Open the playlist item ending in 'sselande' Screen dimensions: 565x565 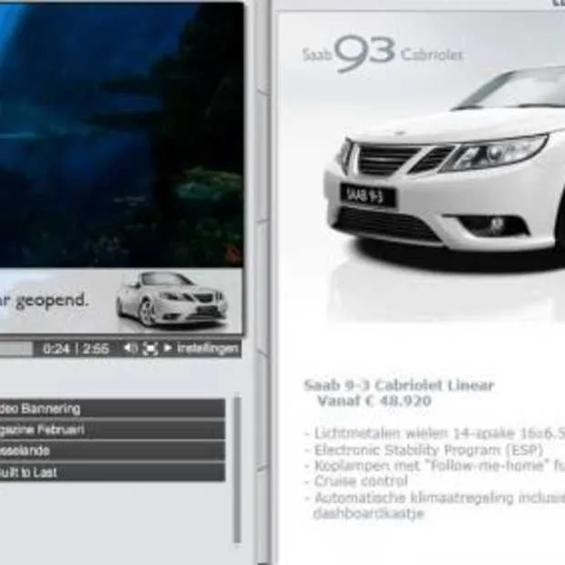click(x=112, y=451)
